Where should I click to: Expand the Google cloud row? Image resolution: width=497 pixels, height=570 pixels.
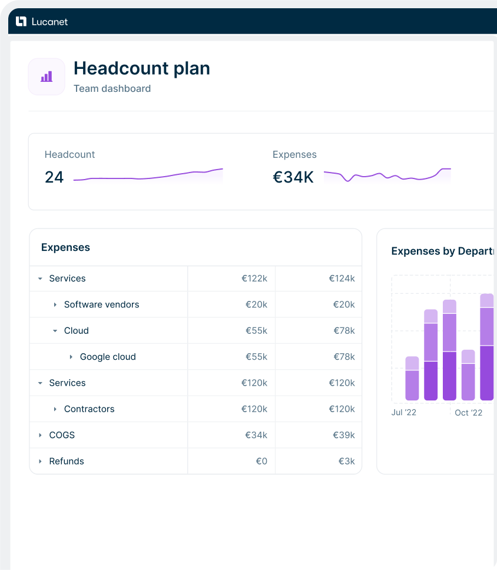(x=71, y=357)
